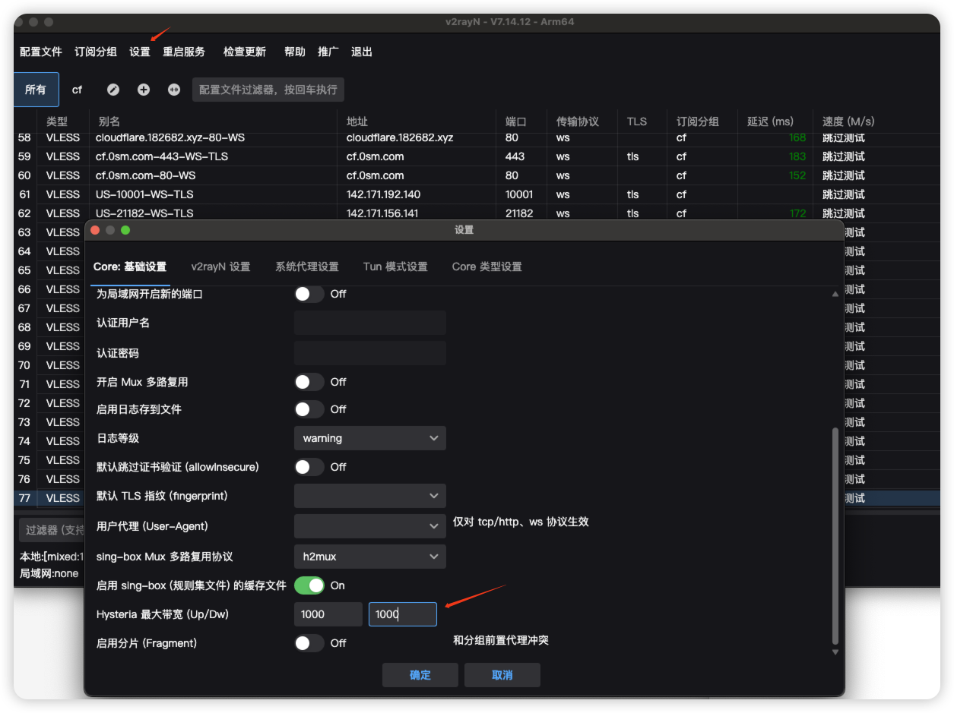The image size is (954, 713).
Task: Open the 日志等级 warning dropdown
Action: click(369, 438)
